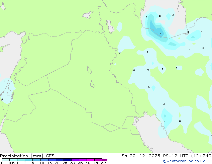The image size is (212, 164).
Task: Click the forecast date 'Sa 20-12-2025' text
Action: point(141,156)
